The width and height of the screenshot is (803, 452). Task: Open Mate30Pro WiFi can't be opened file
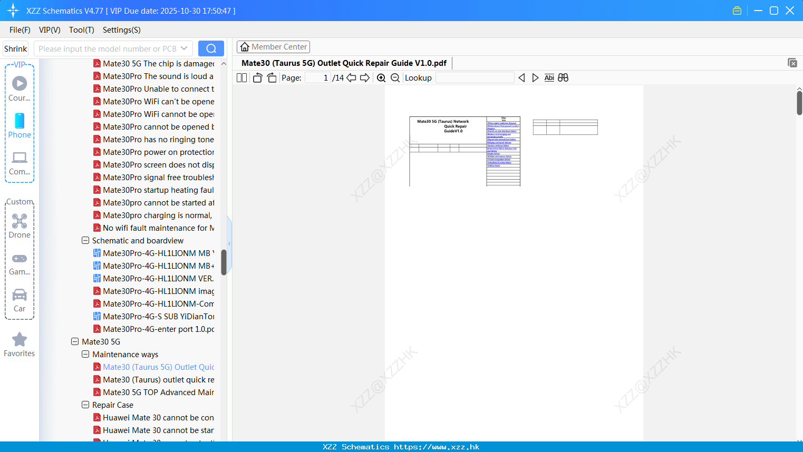pos(154,101)
